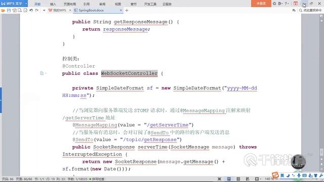This screenshot has width=324, height=182.
Task: Open the eye protection mode dropdown in status bar
Action: [x=258, y=179]
